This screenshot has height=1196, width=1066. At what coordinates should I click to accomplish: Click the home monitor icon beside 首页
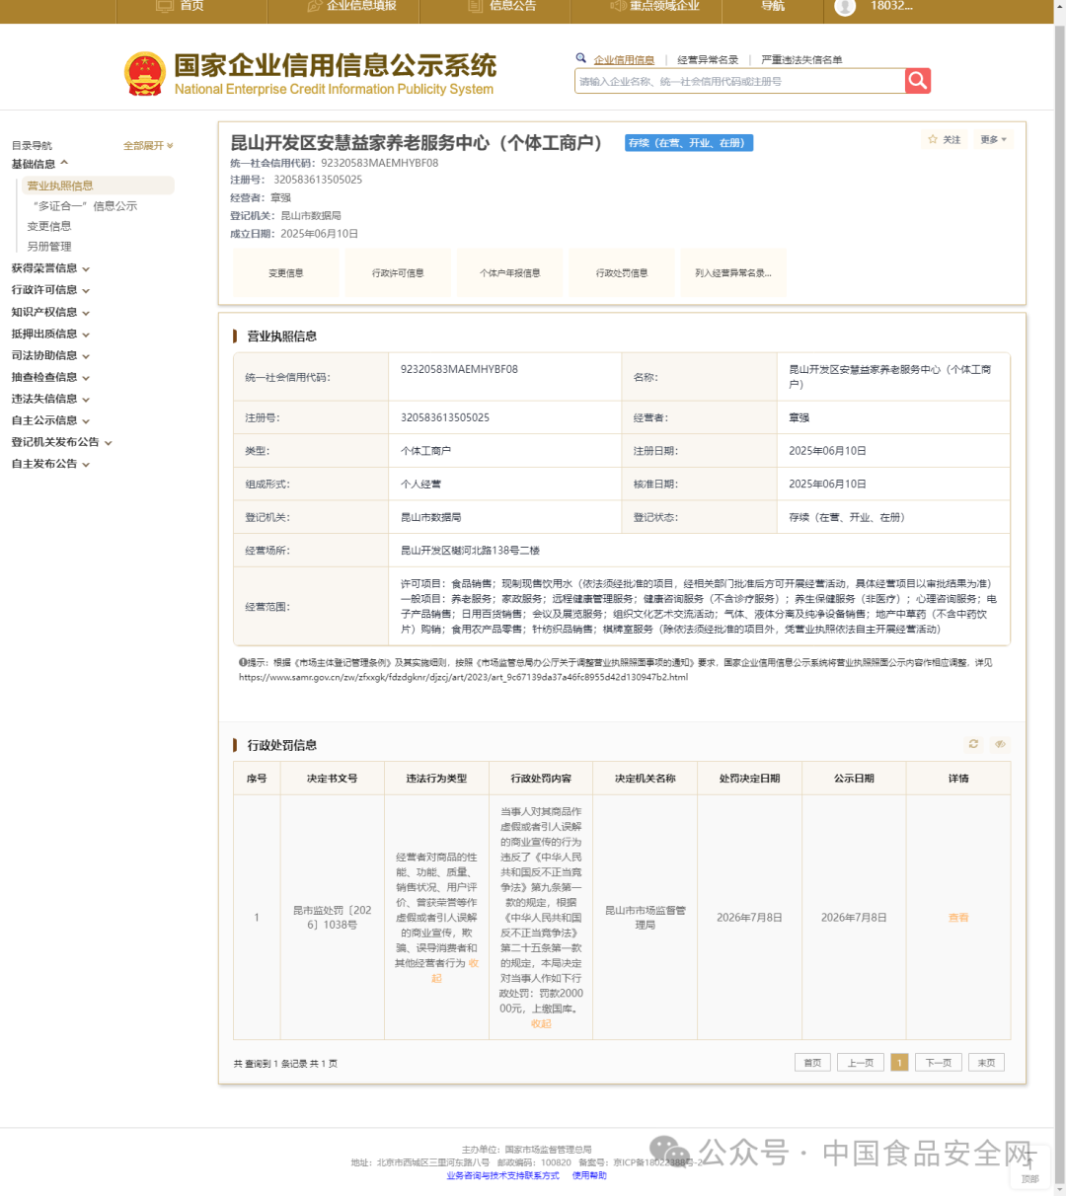coord(165,6)
